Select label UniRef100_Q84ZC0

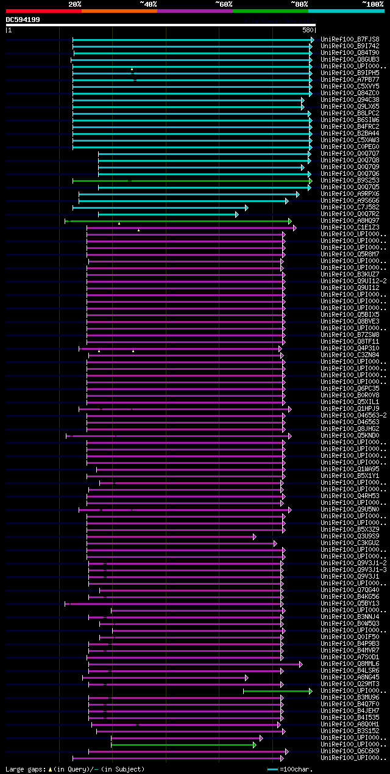pos(350,93)
